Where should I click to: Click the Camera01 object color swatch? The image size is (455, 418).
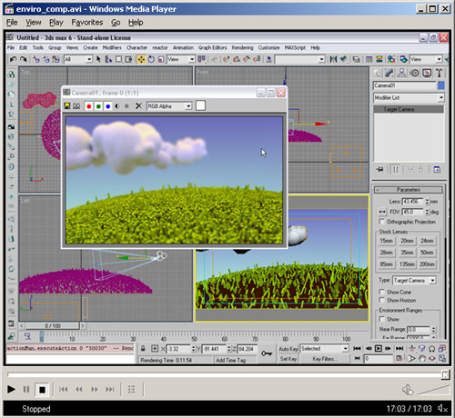click(x=441, y=85)
